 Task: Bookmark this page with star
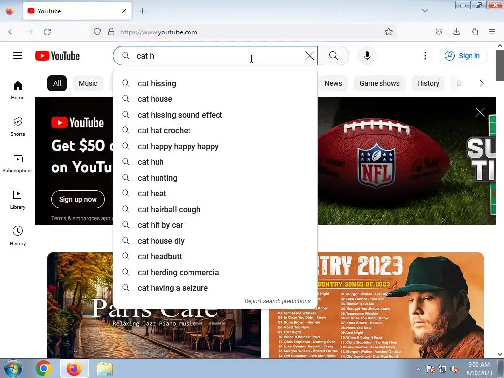pos(389,32)
